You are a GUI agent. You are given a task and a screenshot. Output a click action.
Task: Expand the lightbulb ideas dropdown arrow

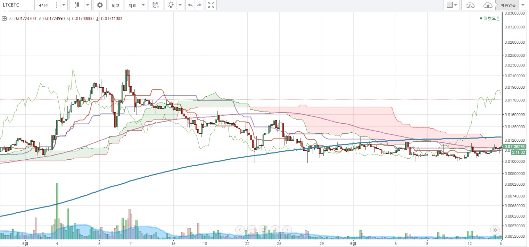coord(180,5)
